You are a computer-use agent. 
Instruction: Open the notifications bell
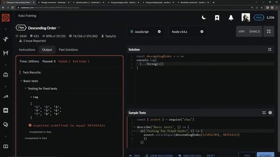(x=231, y=17)
